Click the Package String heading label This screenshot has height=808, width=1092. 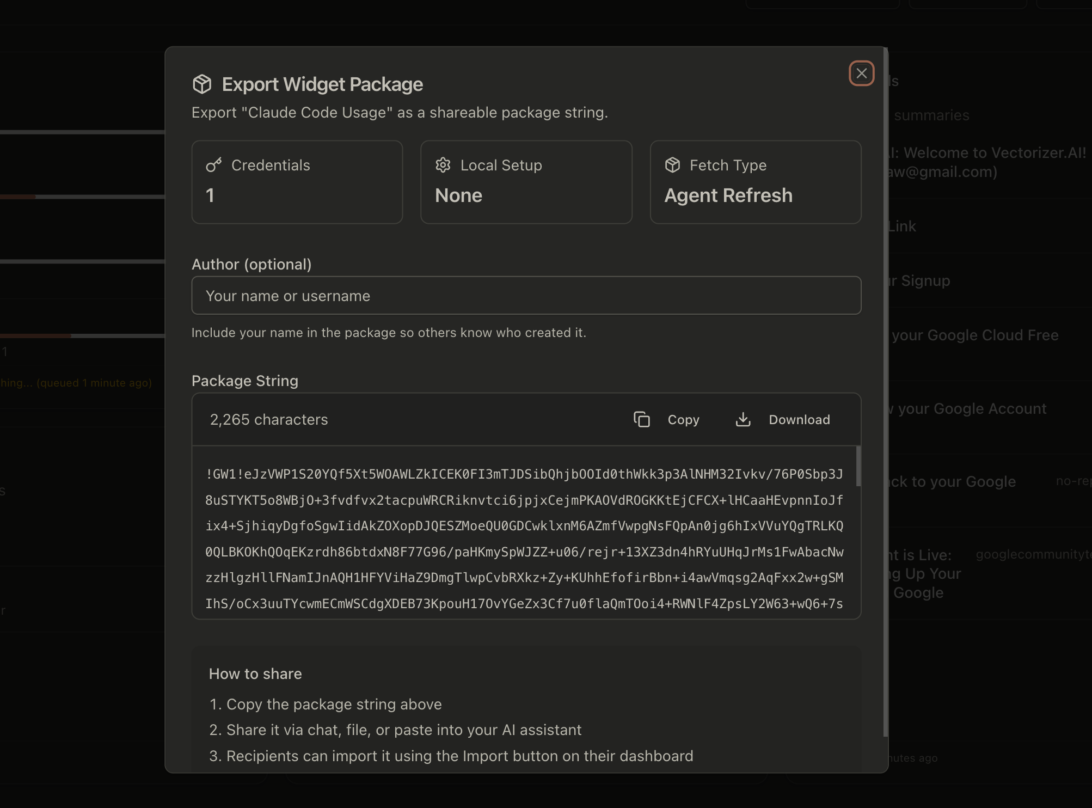[245, 381]
